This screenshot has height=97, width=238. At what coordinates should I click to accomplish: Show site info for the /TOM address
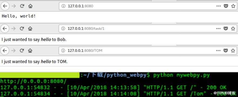click(63, 51)
